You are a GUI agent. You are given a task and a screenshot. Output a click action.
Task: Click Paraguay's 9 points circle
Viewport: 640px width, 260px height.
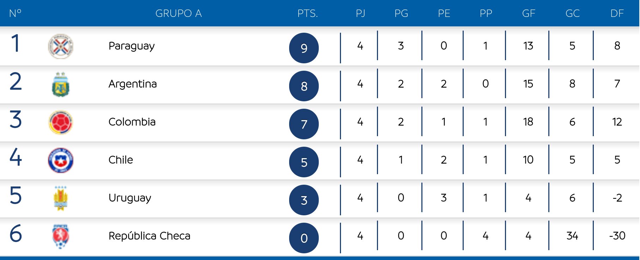(x=304, y=48)
